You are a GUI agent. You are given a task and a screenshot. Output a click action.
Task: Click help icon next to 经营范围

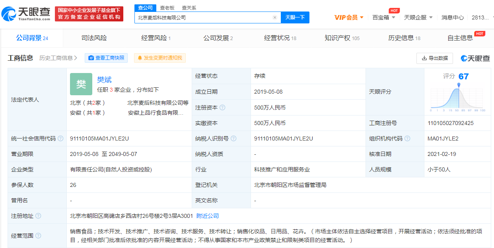pyautogui.click(x=38, y=236)
